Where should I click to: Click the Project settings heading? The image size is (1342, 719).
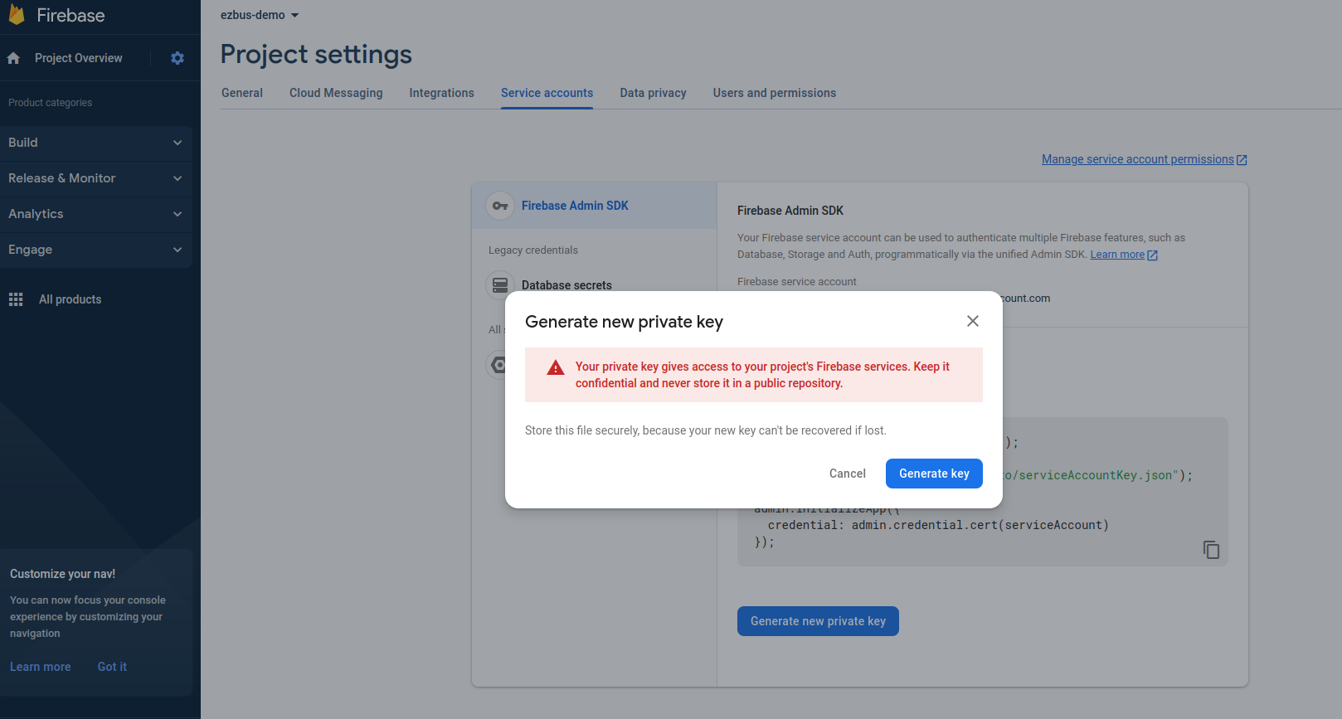[x=316, y=54]
